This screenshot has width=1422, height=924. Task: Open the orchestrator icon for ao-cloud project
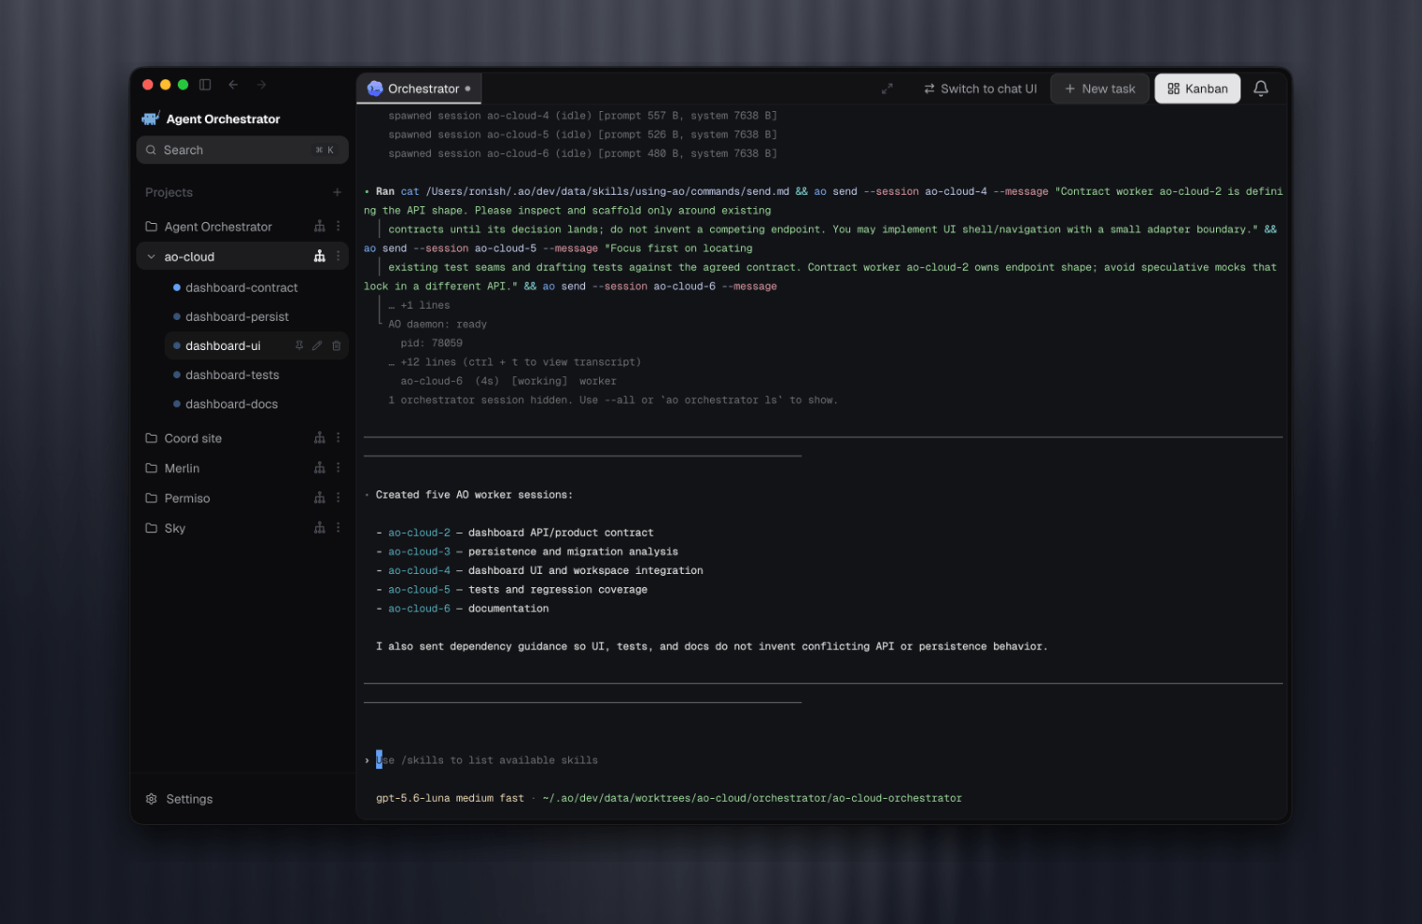pos(320,256)
